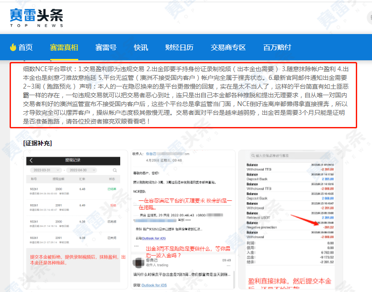Open the 财经日历 financial calendar
This screenshot has width=372, height=292.
coord(179,48)
